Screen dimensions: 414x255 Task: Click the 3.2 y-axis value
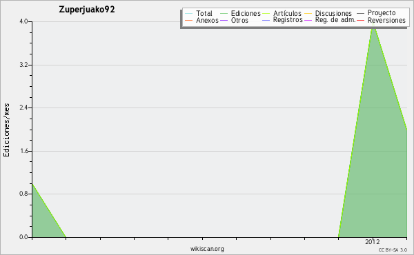coord(23,65)
